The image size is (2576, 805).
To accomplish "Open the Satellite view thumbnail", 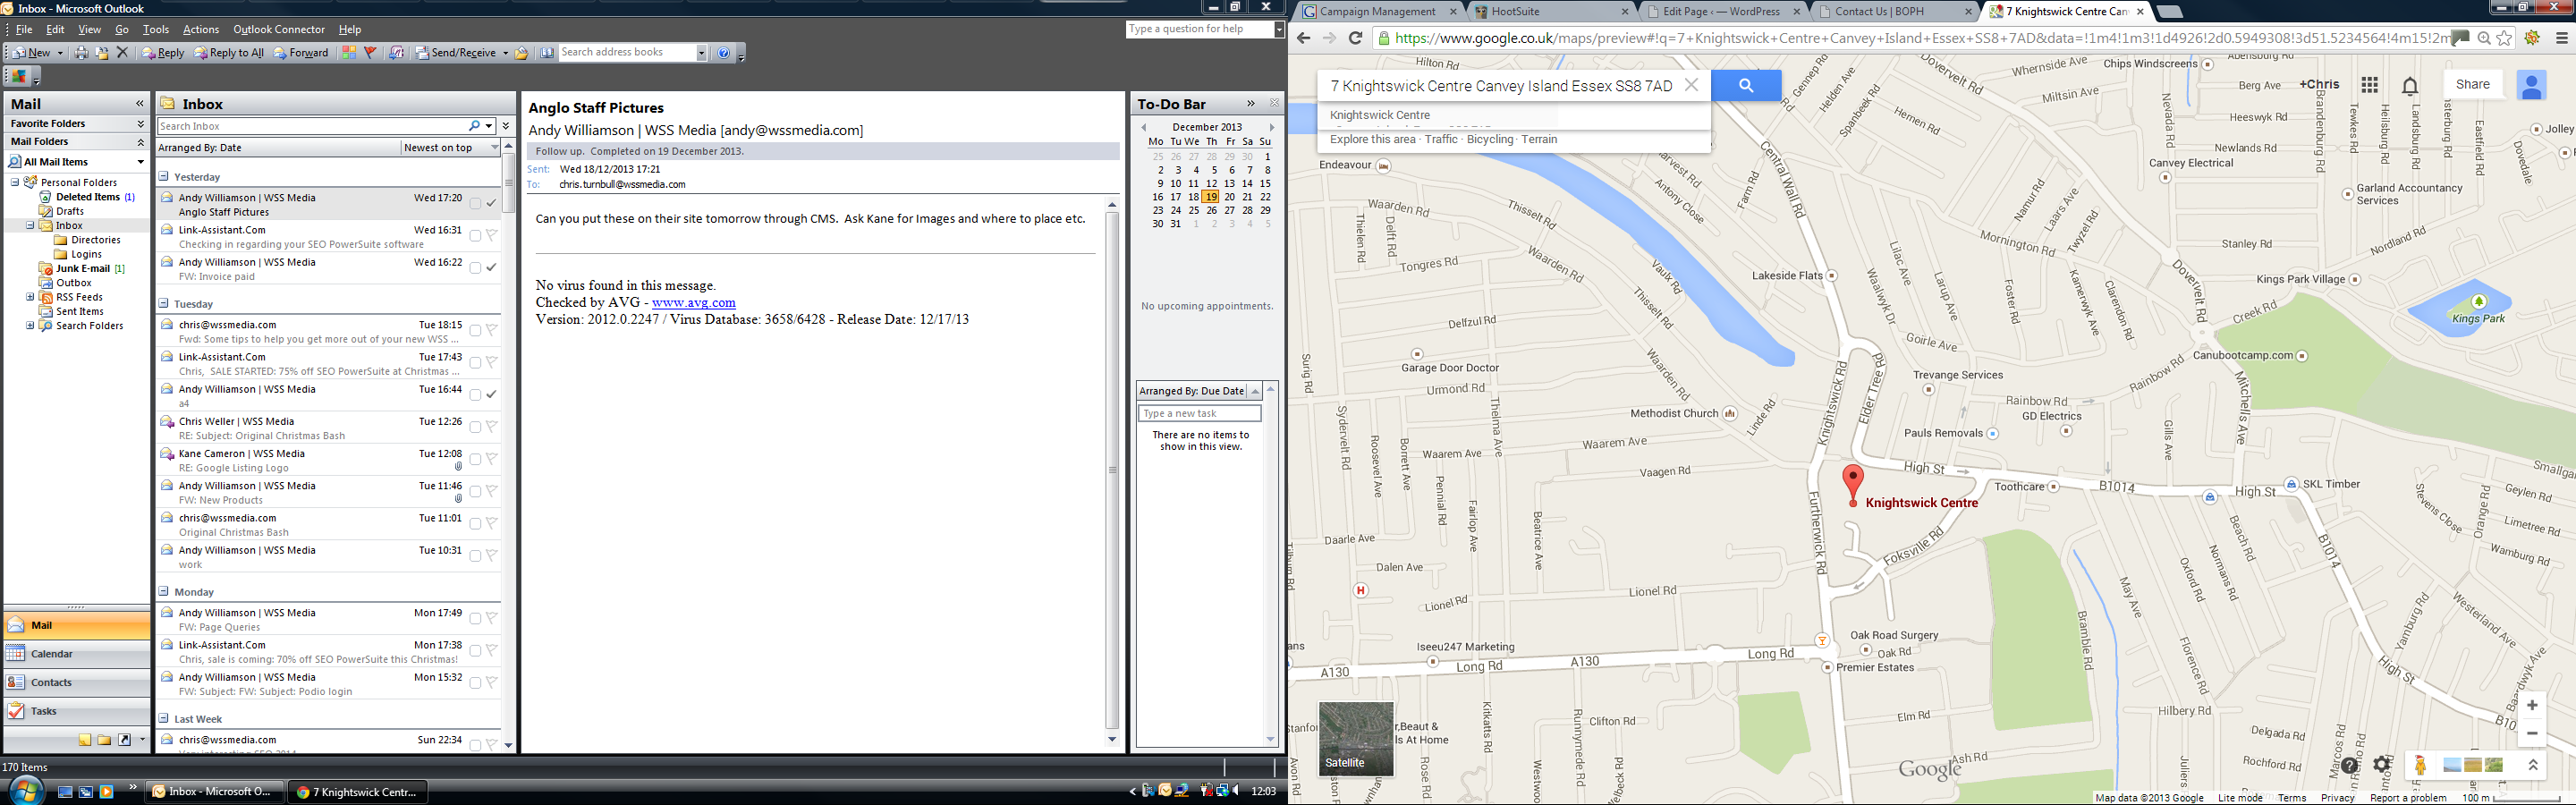I will tap(1356, 739).
